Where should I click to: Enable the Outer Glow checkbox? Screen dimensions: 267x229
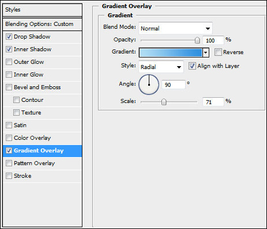pyautogui.click(x=9, y=62)
